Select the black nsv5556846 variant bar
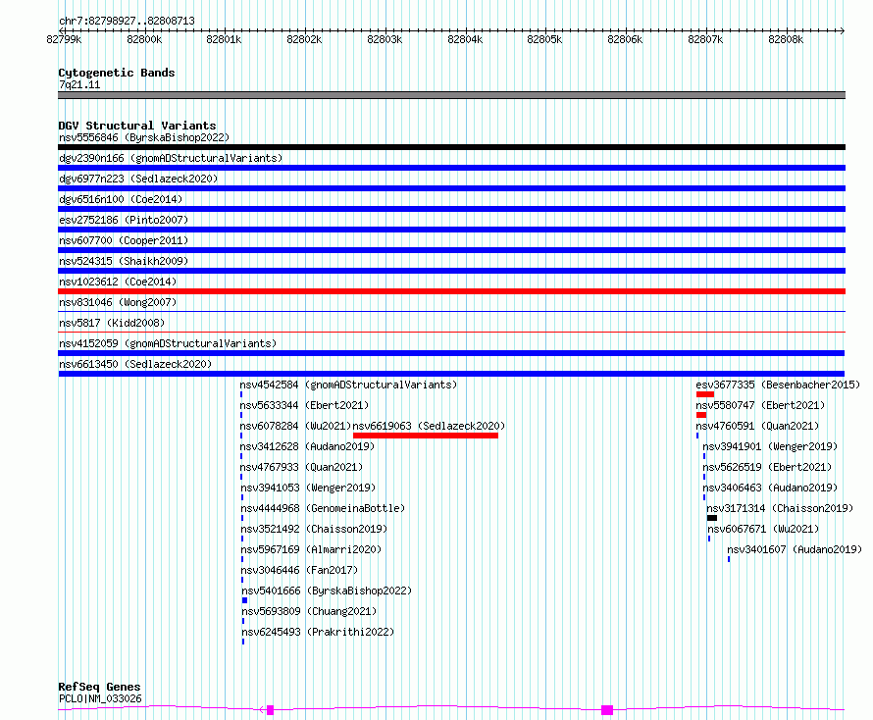Viewport: 873px width, 720px height. coord(451,147)
